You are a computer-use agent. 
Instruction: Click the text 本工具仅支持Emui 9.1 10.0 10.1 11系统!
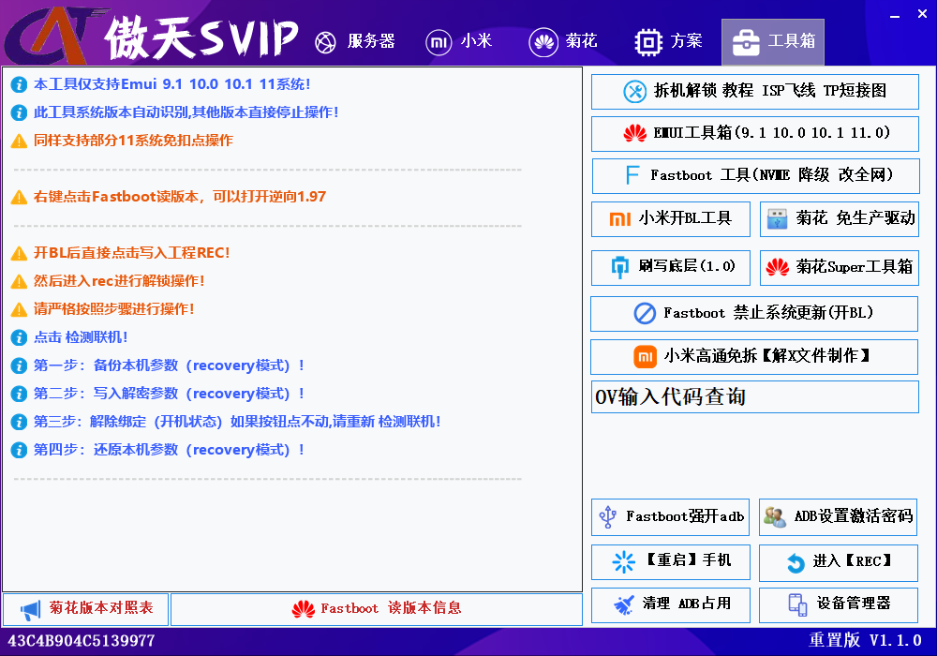pos(171,84)
